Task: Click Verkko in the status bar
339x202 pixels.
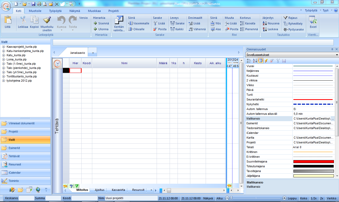Action: tap(331, 198)
